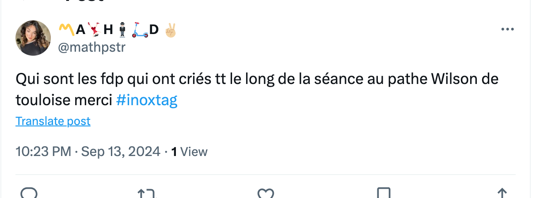Click the red dancer emoji in the name

coord(94,30)
